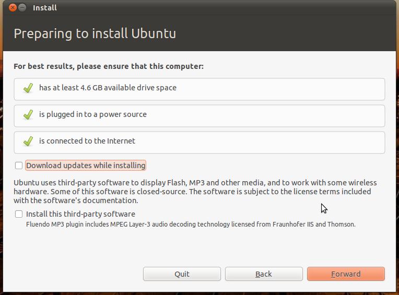Click the 'Preparing to install Ubuntu' heading
This screenshot has height=295, width=399.
point(95,33)
